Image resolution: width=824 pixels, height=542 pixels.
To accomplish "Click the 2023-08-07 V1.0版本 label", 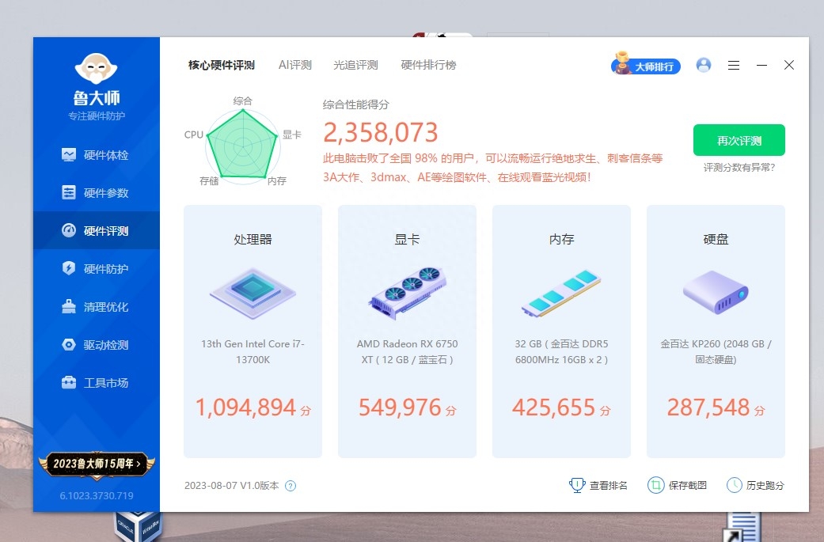I will click(x=231, y=485).
